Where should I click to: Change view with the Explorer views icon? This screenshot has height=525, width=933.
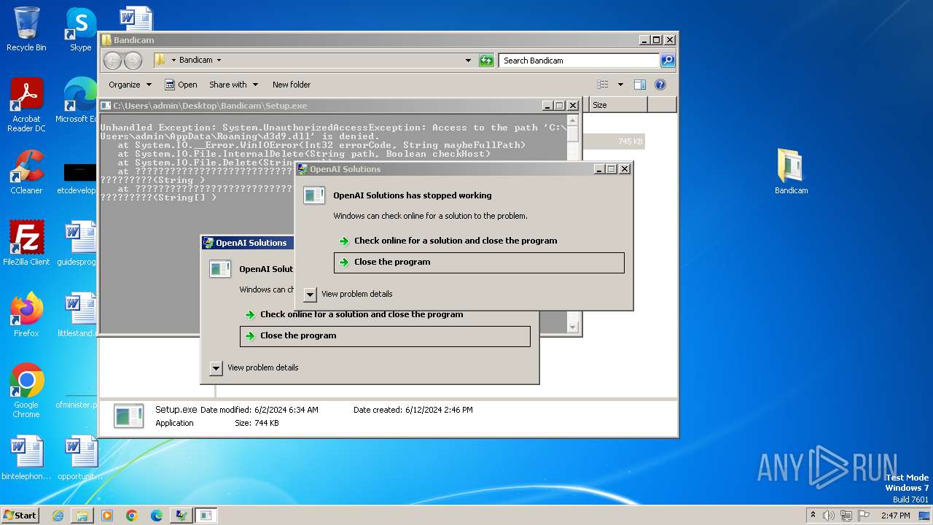point(603,85)
